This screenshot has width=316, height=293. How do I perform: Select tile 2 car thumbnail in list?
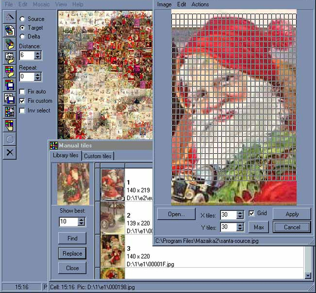[113, 218]
